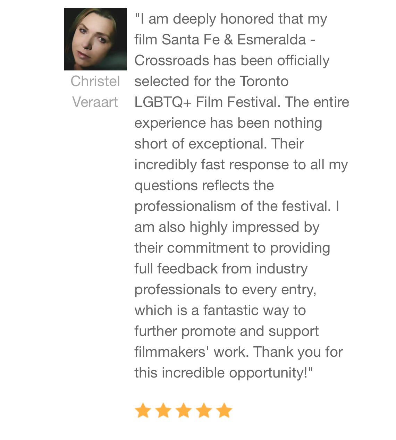This screenshot has width=396, height=440.
Task: Click the line "full feedback from industry"
Action: [x=221, y=269]
